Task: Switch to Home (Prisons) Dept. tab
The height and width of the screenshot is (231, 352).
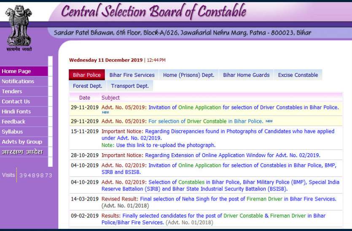Action: [x=188, y=75]
